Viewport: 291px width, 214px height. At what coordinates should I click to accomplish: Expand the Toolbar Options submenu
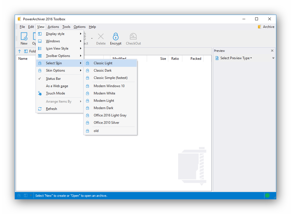pos(59,56)
